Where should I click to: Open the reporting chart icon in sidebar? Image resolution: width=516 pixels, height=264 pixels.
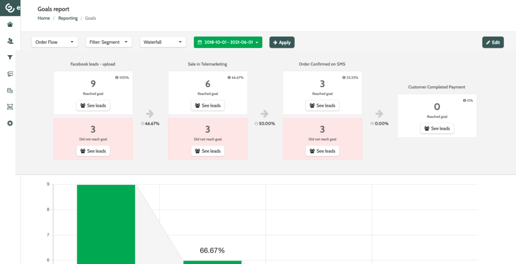(10, 107)
